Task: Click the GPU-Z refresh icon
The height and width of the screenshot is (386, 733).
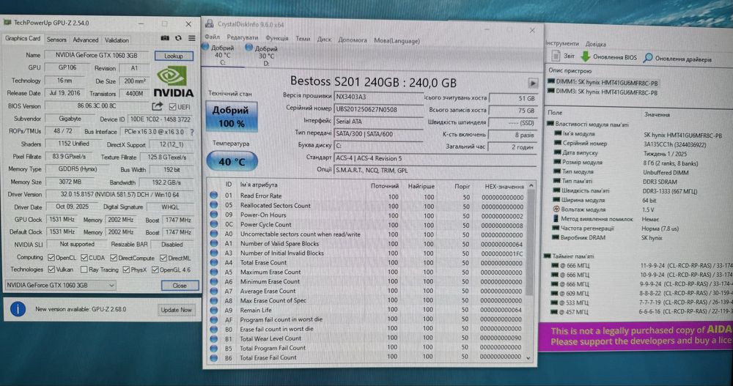Action: click(x=179, y=38)
